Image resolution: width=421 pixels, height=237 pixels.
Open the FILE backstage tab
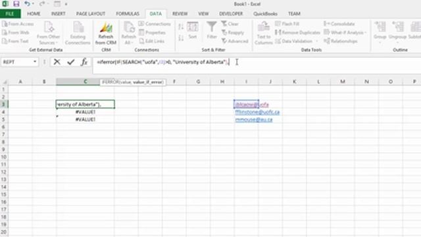10,14
